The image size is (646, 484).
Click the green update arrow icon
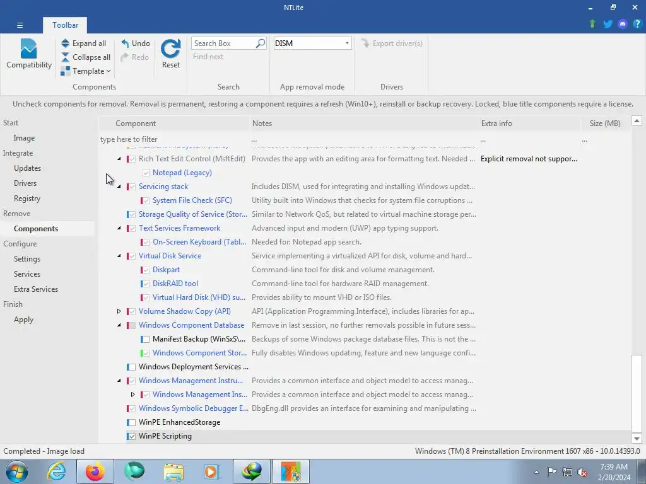coord(592,24)
